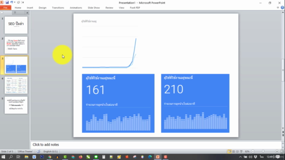Image resolution: width=285 pixels, height=160 pixels.
Task: Close the slide thumbnail pane
Action: (27, 13)
